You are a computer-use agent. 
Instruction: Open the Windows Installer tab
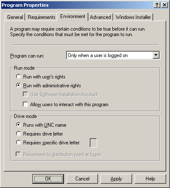pos(133,17)
